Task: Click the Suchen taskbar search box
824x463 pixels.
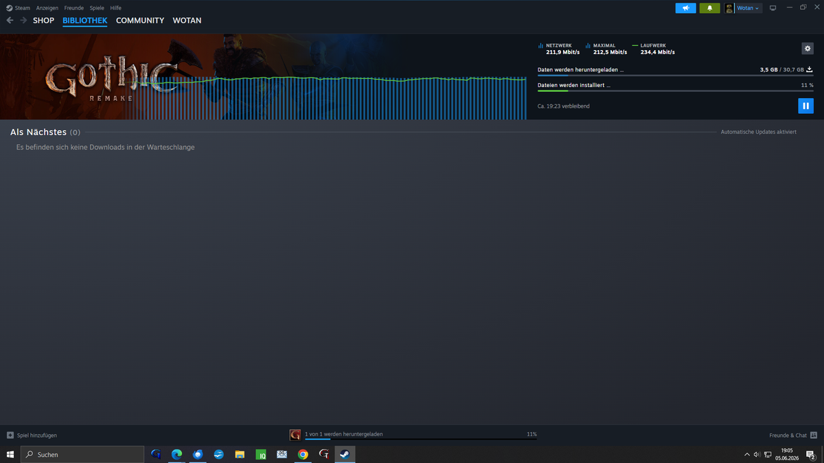Action: click(82, 454)
